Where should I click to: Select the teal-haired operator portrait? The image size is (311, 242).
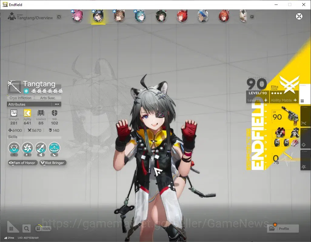point(140,16)
